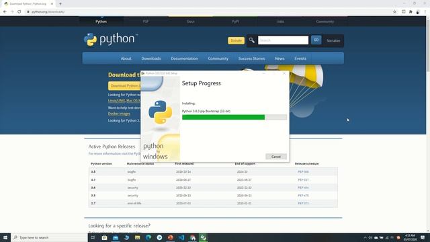Open the Events menu in blue navigation
The height and width of the screenshot is (242, 430).
(300, 58)
